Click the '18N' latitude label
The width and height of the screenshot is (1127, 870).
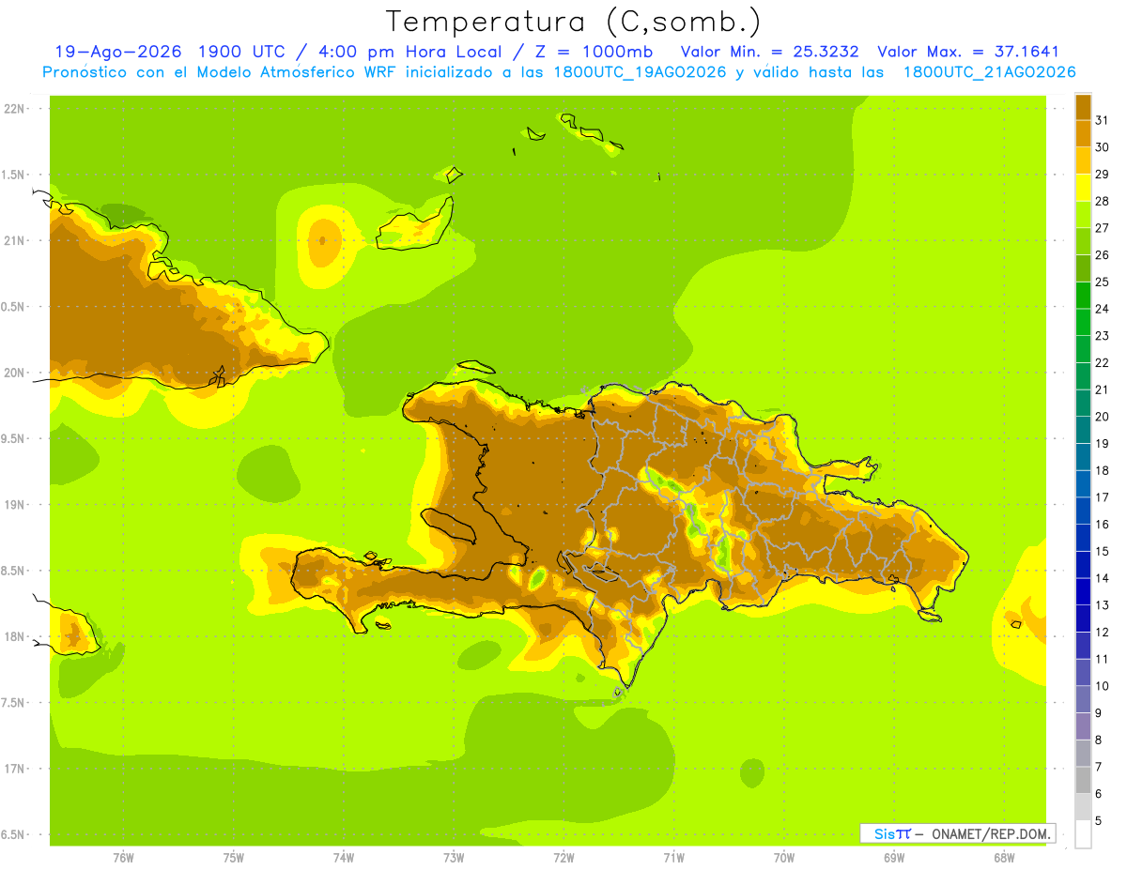pos(14,637)
